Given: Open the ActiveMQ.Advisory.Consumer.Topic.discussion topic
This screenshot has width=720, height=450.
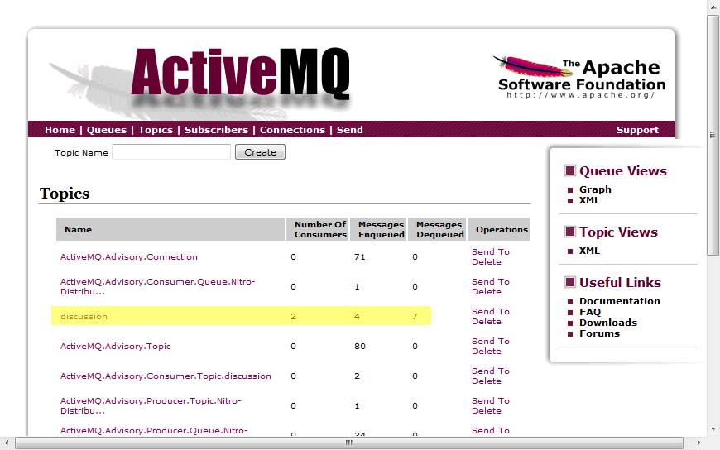Looking at the screenshot, I should [x=166, y=376].
